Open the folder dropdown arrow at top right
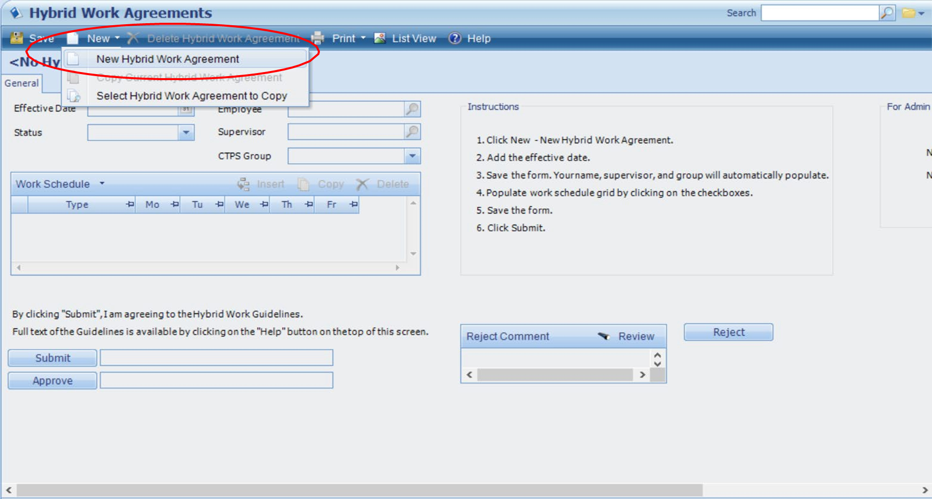Viewport: 932px width, 499px height. (x=921, y=14)
